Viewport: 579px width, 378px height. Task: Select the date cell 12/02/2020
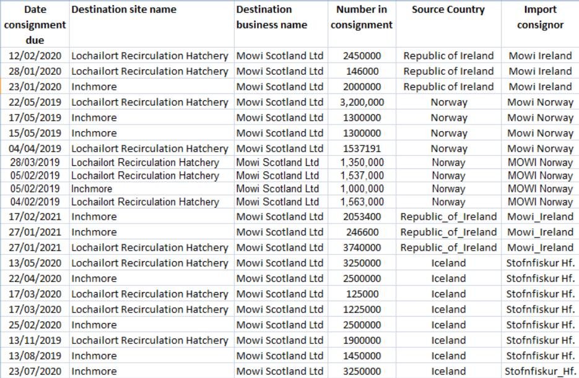35,56
